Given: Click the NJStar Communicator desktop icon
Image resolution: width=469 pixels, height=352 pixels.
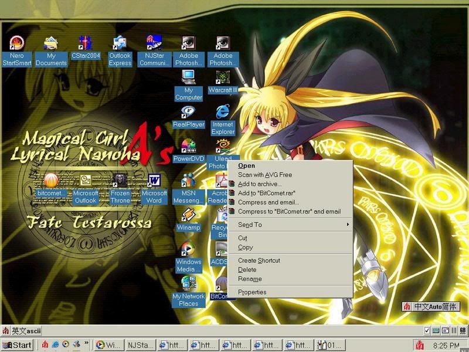Looking at the screenshot, I should click(154, 43).
